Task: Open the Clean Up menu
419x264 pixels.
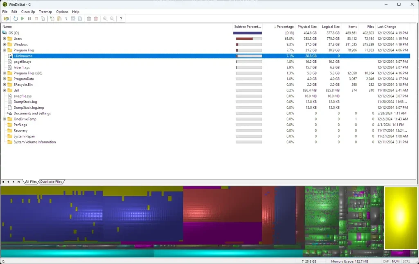Action: 28,11
